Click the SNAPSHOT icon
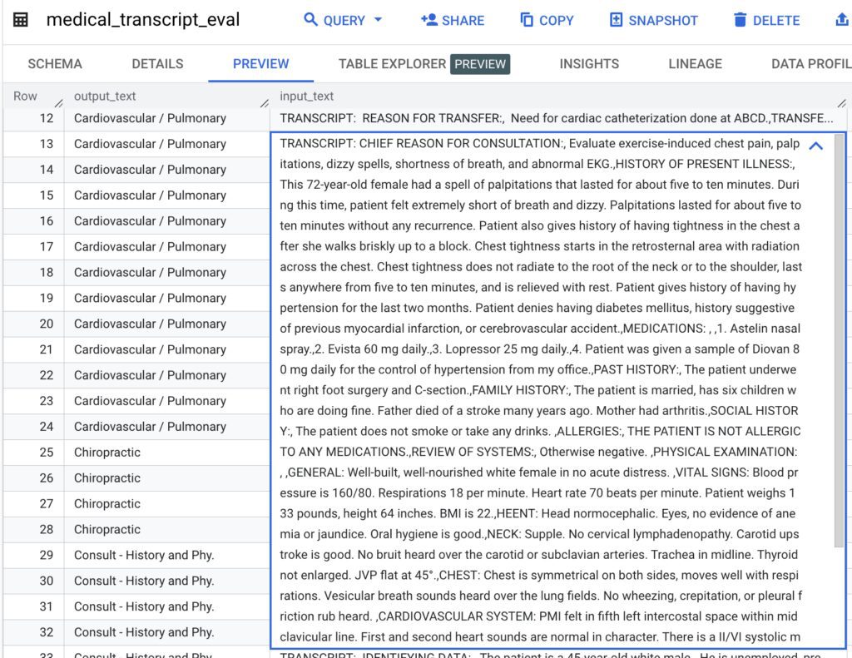 tap(616, 19)
